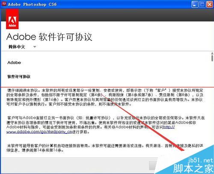214x174 pixels.
Task: Click the scrollbar up arrow
Action: coord(212,53)
